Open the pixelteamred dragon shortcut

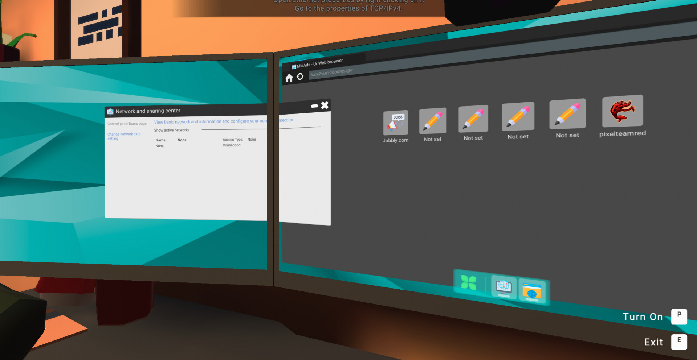pos(622,111)
